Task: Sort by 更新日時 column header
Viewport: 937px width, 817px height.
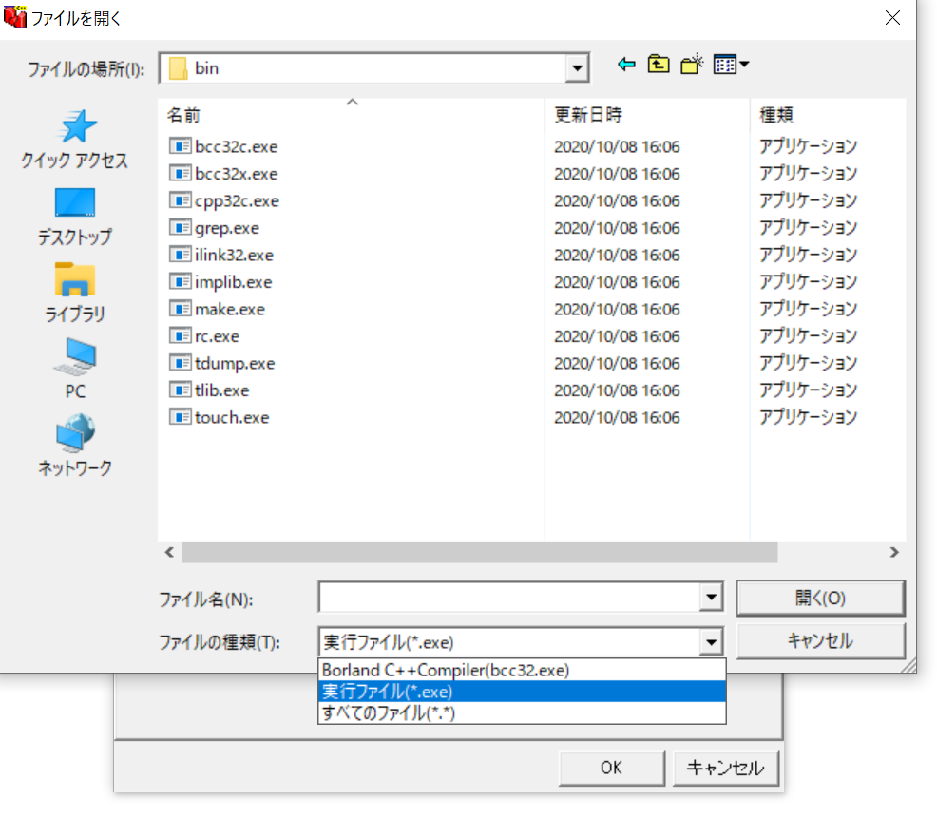Action: coord(647,114)
